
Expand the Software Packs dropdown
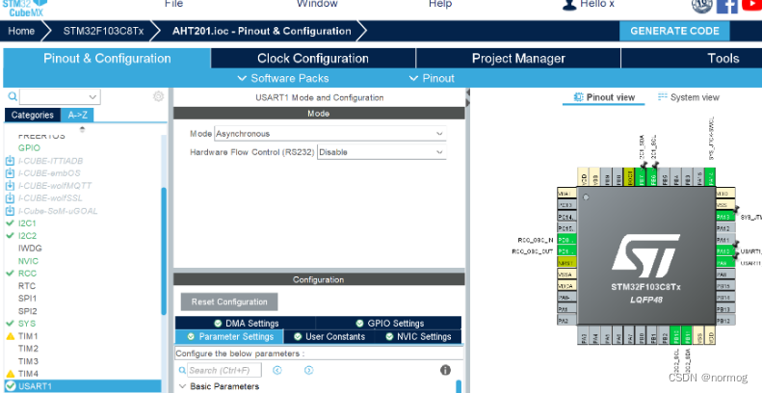coord(283,78)
